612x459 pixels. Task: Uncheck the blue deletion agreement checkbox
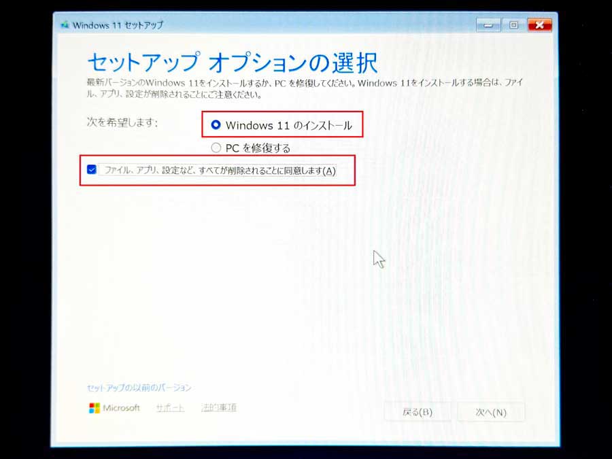[92, 171]
